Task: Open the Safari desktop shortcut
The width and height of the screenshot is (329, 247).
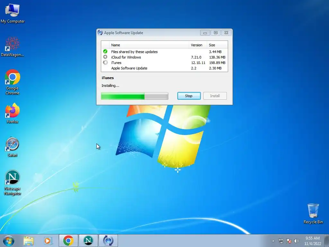Action: (x=13, y=147)
